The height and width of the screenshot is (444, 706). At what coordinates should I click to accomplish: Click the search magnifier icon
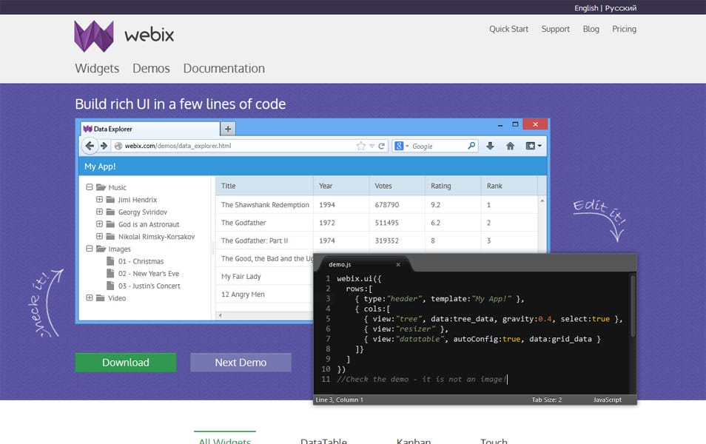point(471,146)
